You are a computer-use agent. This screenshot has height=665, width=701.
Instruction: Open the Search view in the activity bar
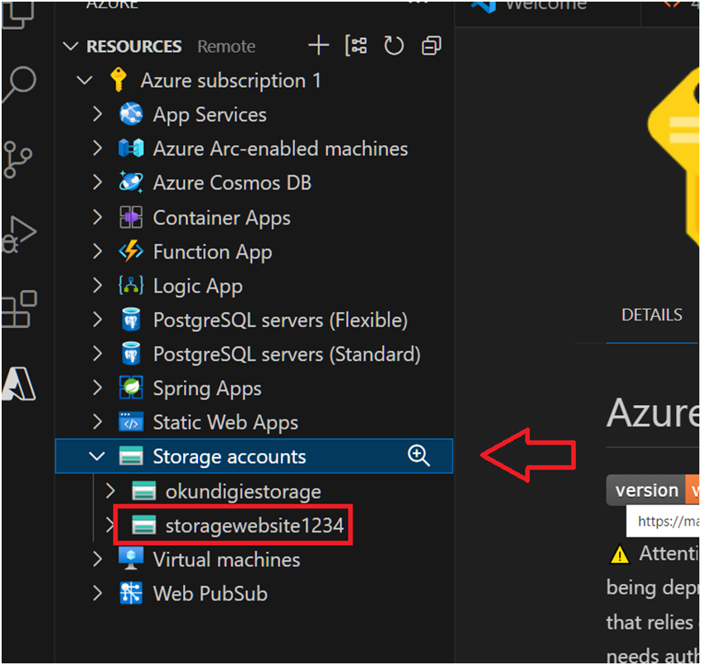coord(19,84)
